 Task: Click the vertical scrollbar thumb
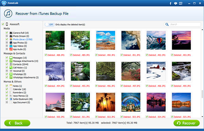tap(202, 94)
